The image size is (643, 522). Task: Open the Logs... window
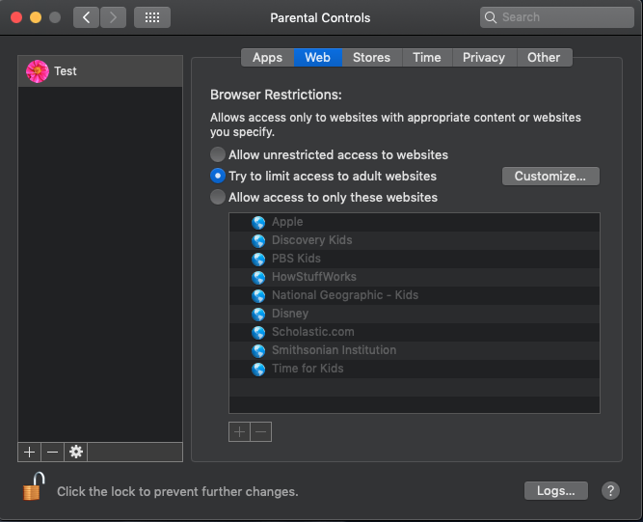pos(555,490)
